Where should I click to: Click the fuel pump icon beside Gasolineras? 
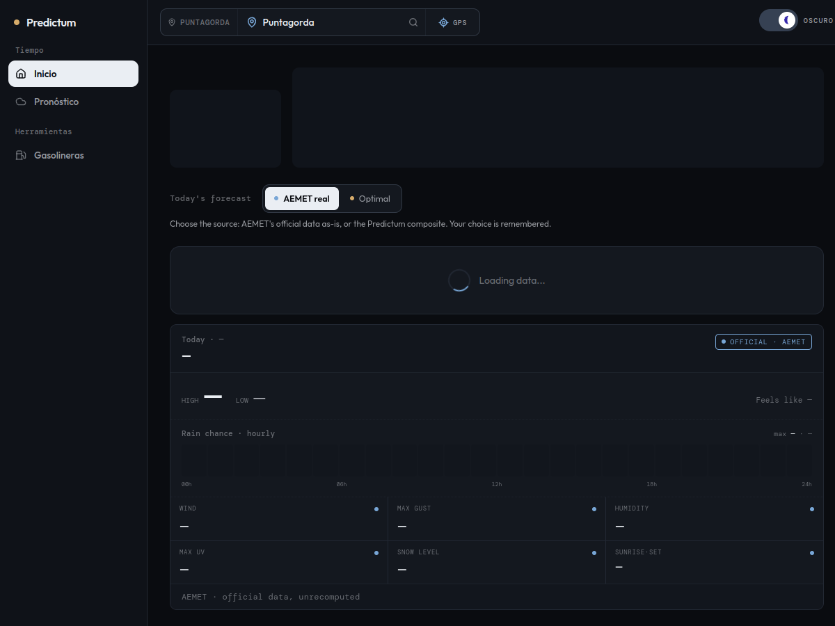21,155
